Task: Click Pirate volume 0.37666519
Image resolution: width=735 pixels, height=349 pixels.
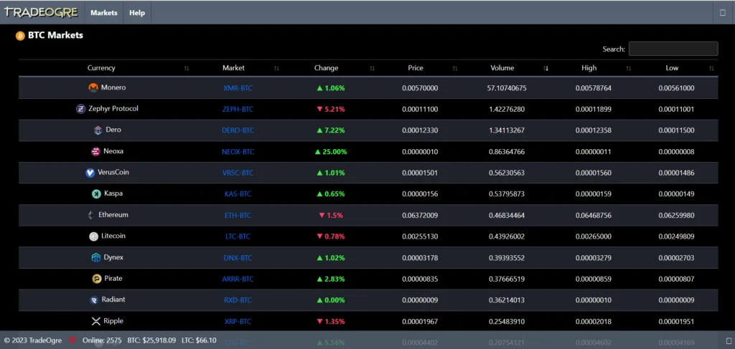Action: [x=507, y=279]
